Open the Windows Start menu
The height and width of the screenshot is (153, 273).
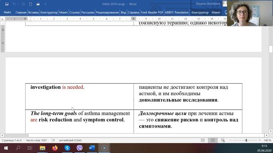[x=6, y=148]
